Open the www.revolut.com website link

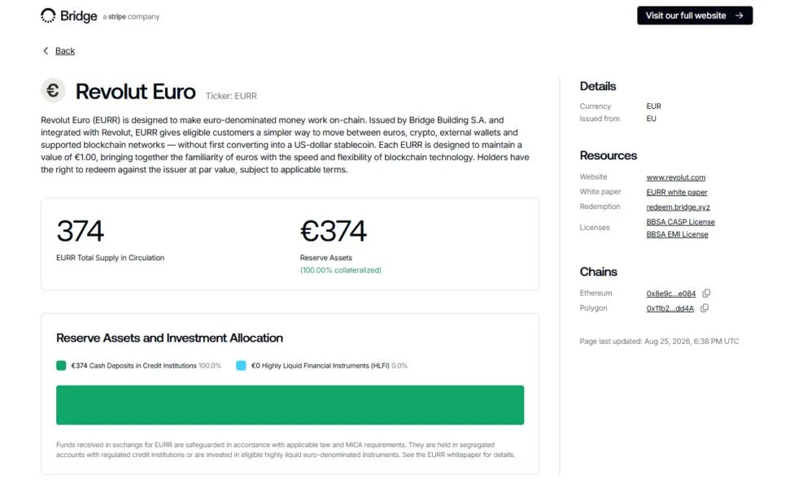(x=675, y=177)
